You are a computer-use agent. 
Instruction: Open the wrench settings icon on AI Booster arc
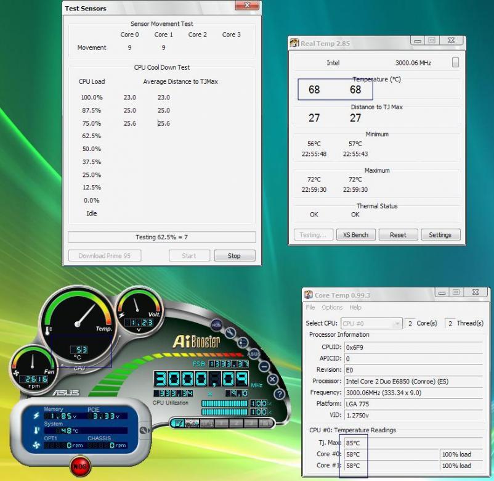click(230, 333)
